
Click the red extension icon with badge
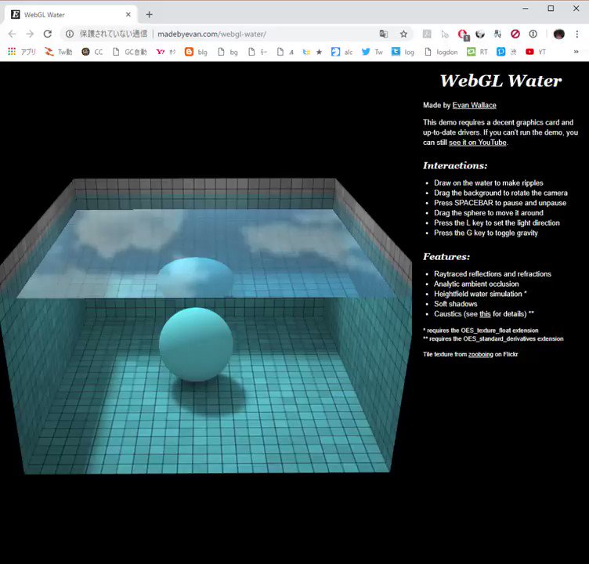click(x=463, y=34)
